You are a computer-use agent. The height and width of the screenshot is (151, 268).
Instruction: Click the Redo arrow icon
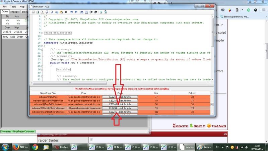tap(77, 12)
